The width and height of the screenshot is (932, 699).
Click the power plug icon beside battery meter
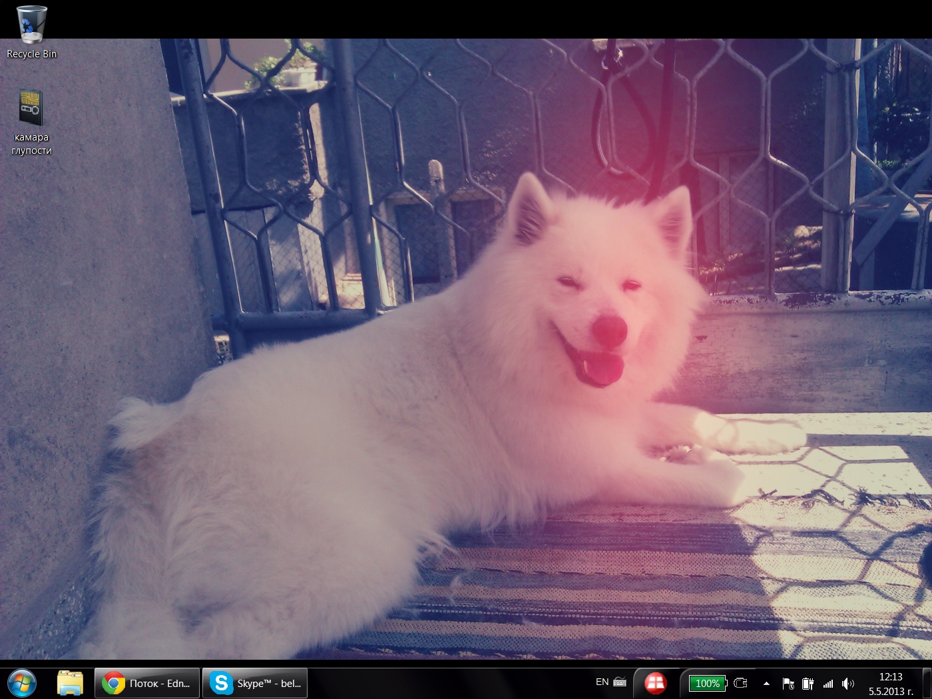[x=740, y=683]
